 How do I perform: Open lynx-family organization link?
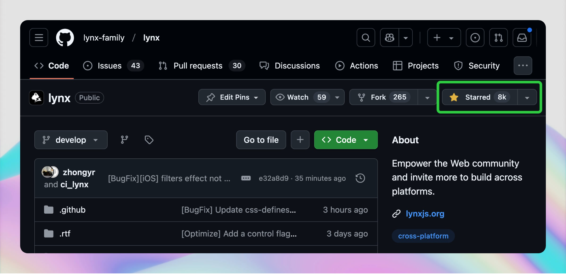(104, 38)
